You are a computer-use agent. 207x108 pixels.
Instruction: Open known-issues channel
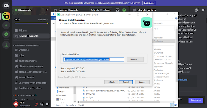(31, 77)
